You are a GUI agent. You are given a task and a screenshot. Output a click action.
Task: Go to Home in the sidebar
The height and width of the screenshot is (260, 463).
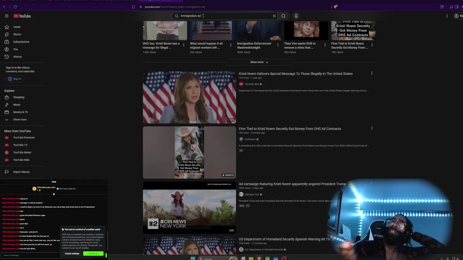point(17,27)
